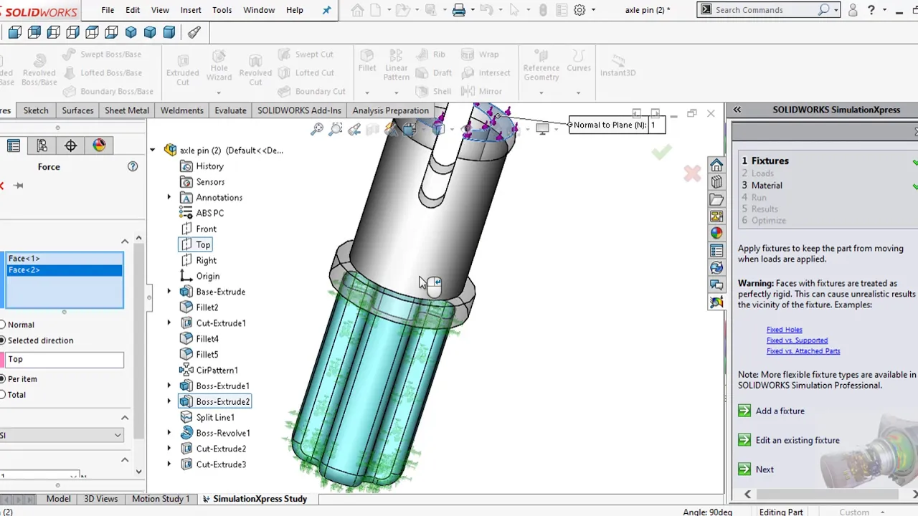Open Custom Properties icon in task pane

716,251
